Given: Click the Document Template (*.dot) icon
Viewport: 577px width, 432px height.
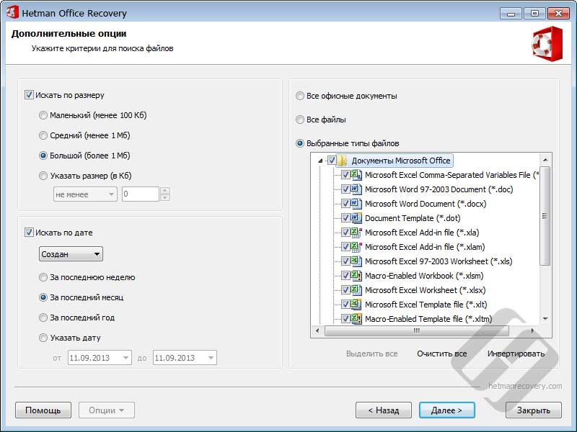Looking at the screenshot, I should point(356,218).
